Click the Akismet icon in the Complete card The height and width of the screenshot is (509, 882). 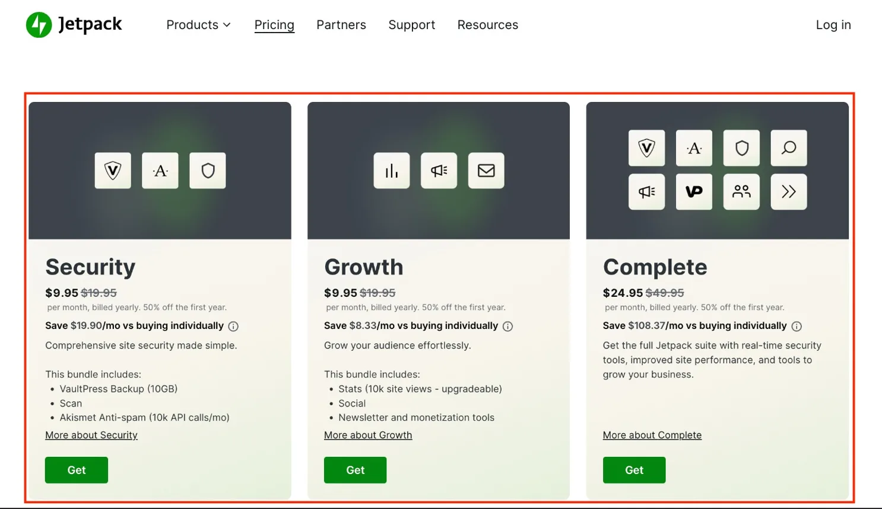[x=694, y=148]
